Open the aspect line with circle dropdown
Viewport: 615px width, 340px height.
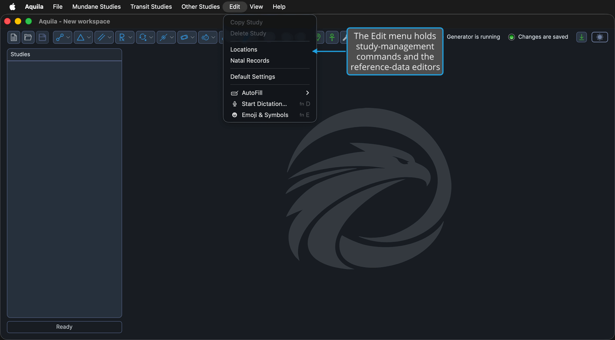(166, 37)
